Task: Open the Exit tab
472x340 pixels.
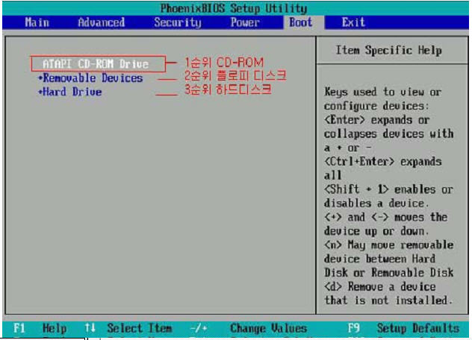Action: 353,22
